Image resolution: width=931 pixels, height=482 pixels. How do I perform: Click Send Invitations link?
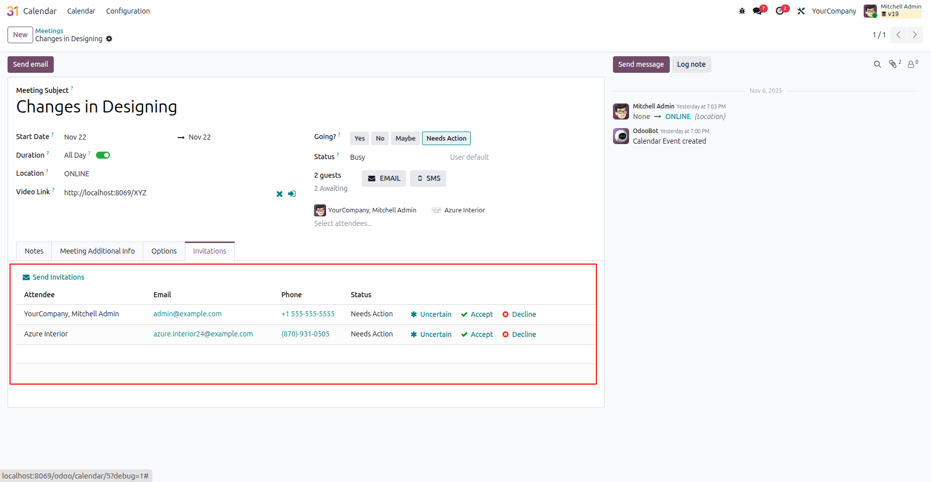(x=53, y=277)
